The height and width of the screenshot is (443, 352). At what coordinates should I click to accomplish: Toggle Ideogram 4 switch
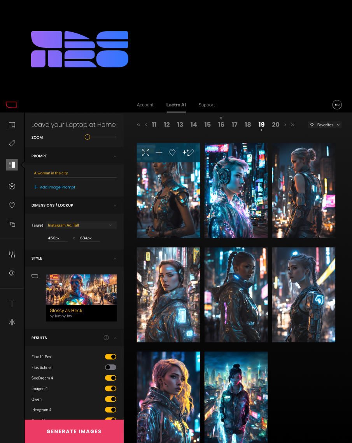pyautogui.click(x=110, y=410)
